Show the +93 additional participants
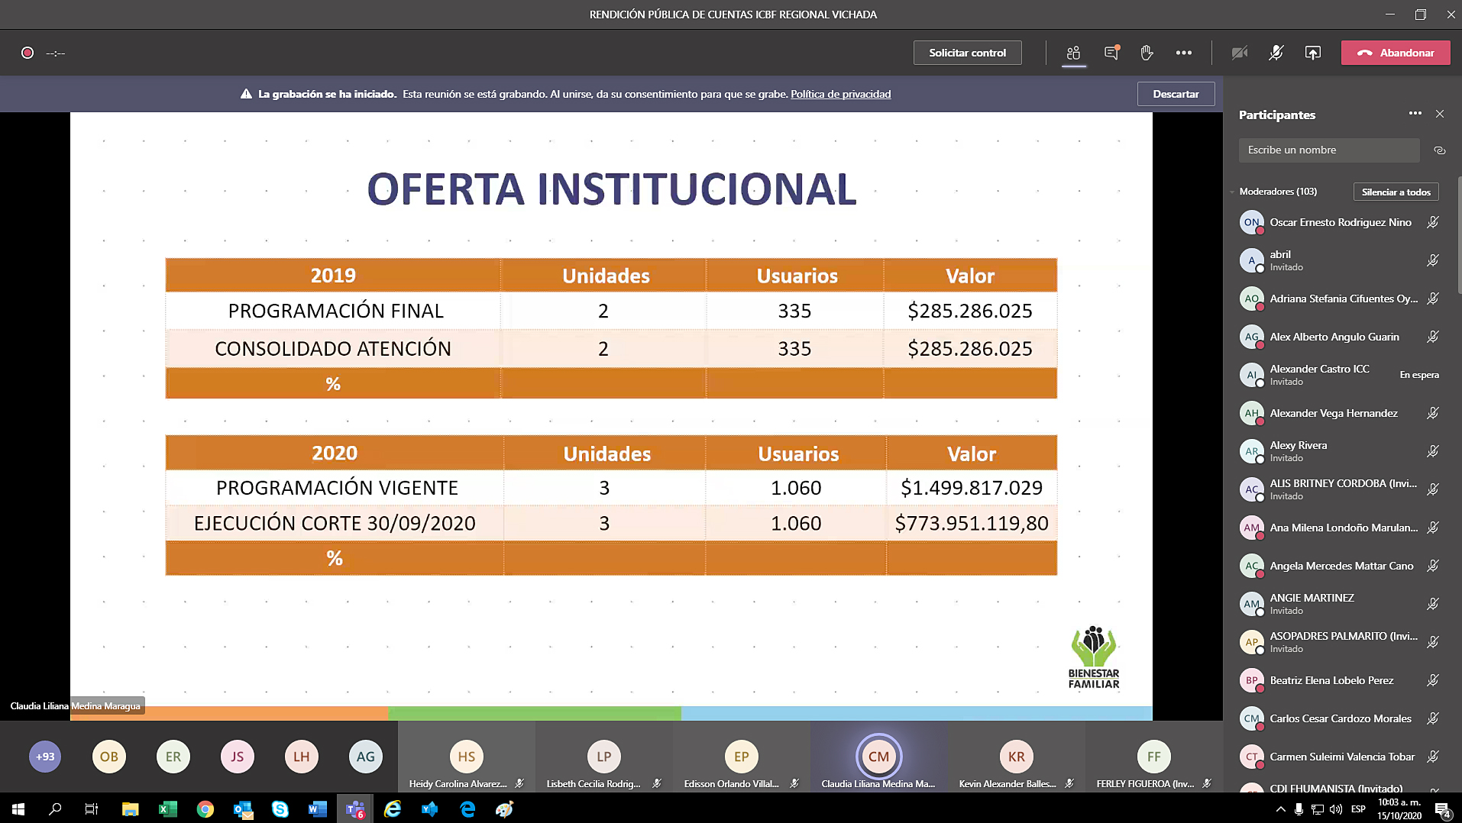The image size is (1462, 823). tap(45, 757)
